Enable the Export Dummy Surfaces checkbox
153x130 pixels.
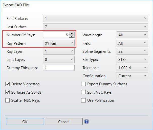point(83,84)
